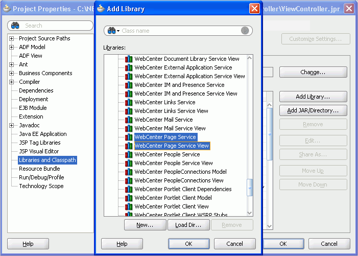The image size is (358, 256).
Task: Click Help button in Project Properties window
Action: 28,244
